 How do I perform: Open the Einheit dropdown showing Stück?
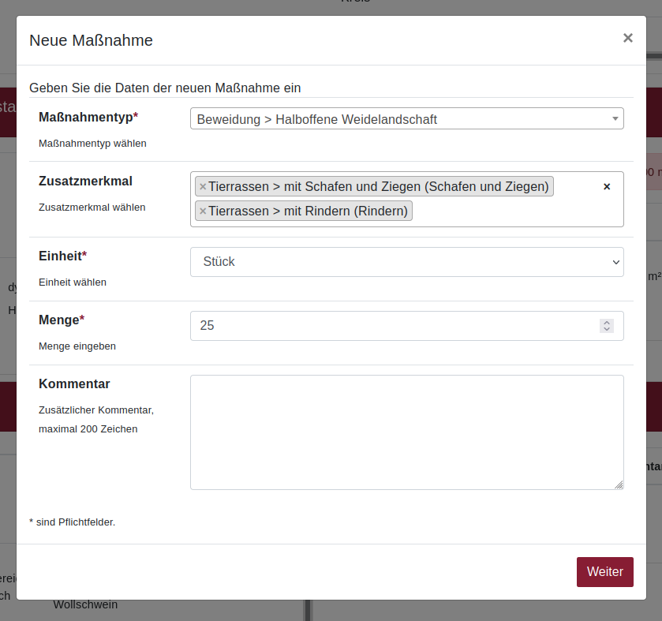406,262
